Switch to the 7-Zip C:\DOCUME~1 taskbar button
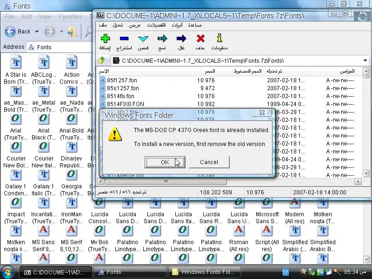The width and height of the screenshot is (372, 279). (x=55, y=272)
